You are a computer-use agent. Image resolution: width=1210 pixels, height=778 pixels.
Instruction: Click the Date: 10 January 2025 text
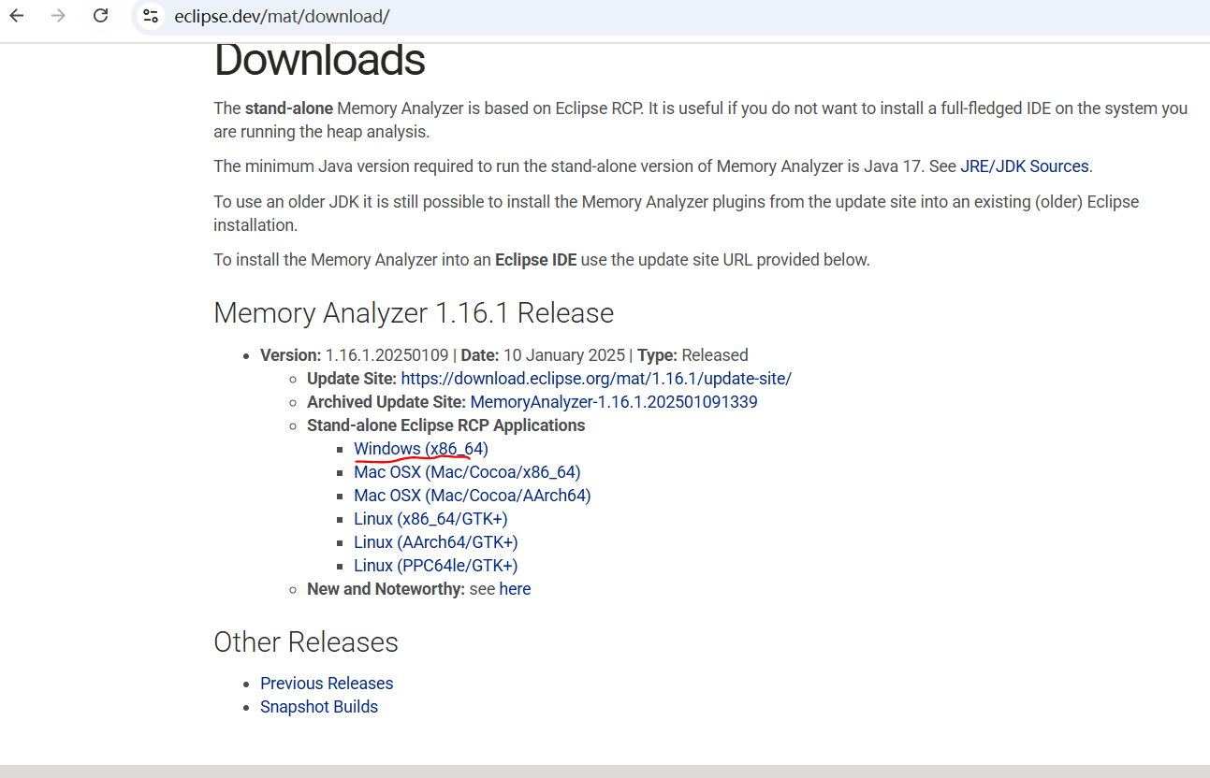pyautogui.click(x=543, y=355)
